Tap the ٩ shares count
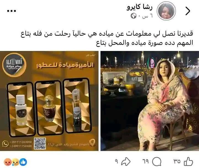Image resolution: width=199 pixels, height=168 pixels. (x=116, y=162)
